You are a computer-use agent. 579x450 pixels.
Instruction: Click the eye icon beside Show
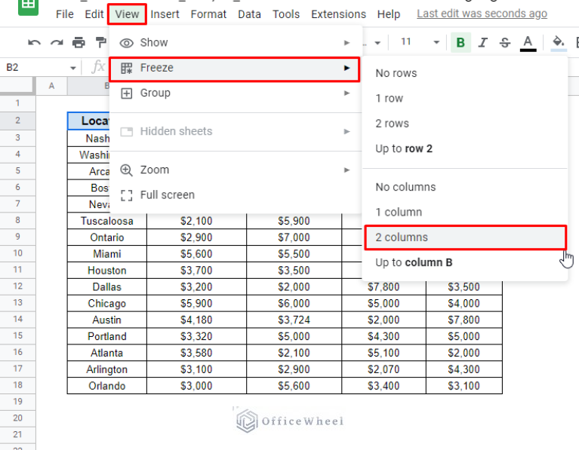(x=126, y=43)
